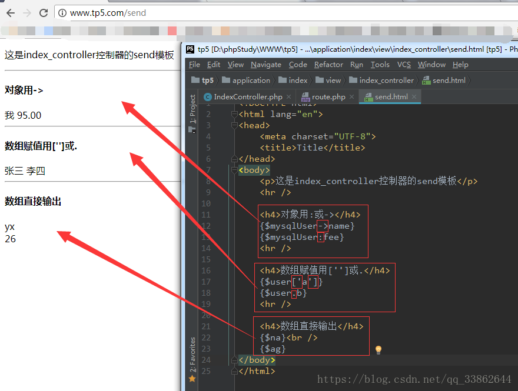Open the Refactor menu
Viewport: 518px width, 391px height.
pyautogui.click(x=328, y=65)
